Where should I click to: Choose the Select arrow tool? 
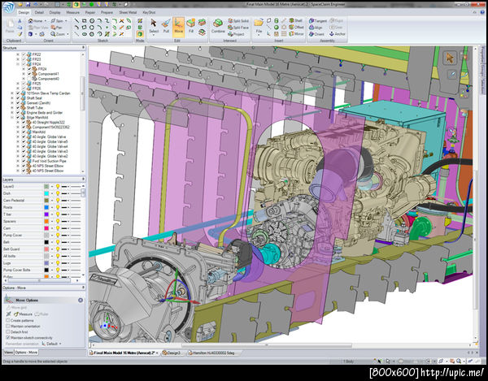[154, 26]
